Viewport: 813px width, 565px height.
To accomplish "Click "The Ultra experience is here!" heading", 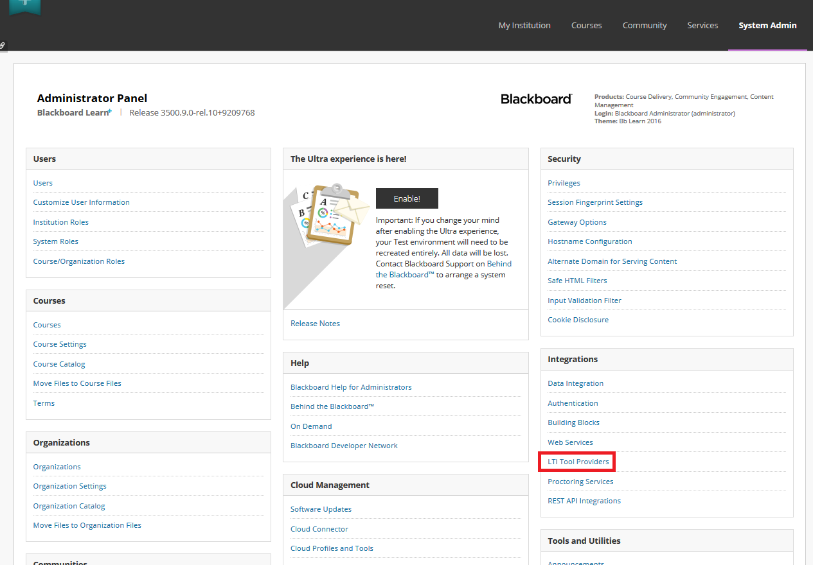I will (x=348, y=159).
